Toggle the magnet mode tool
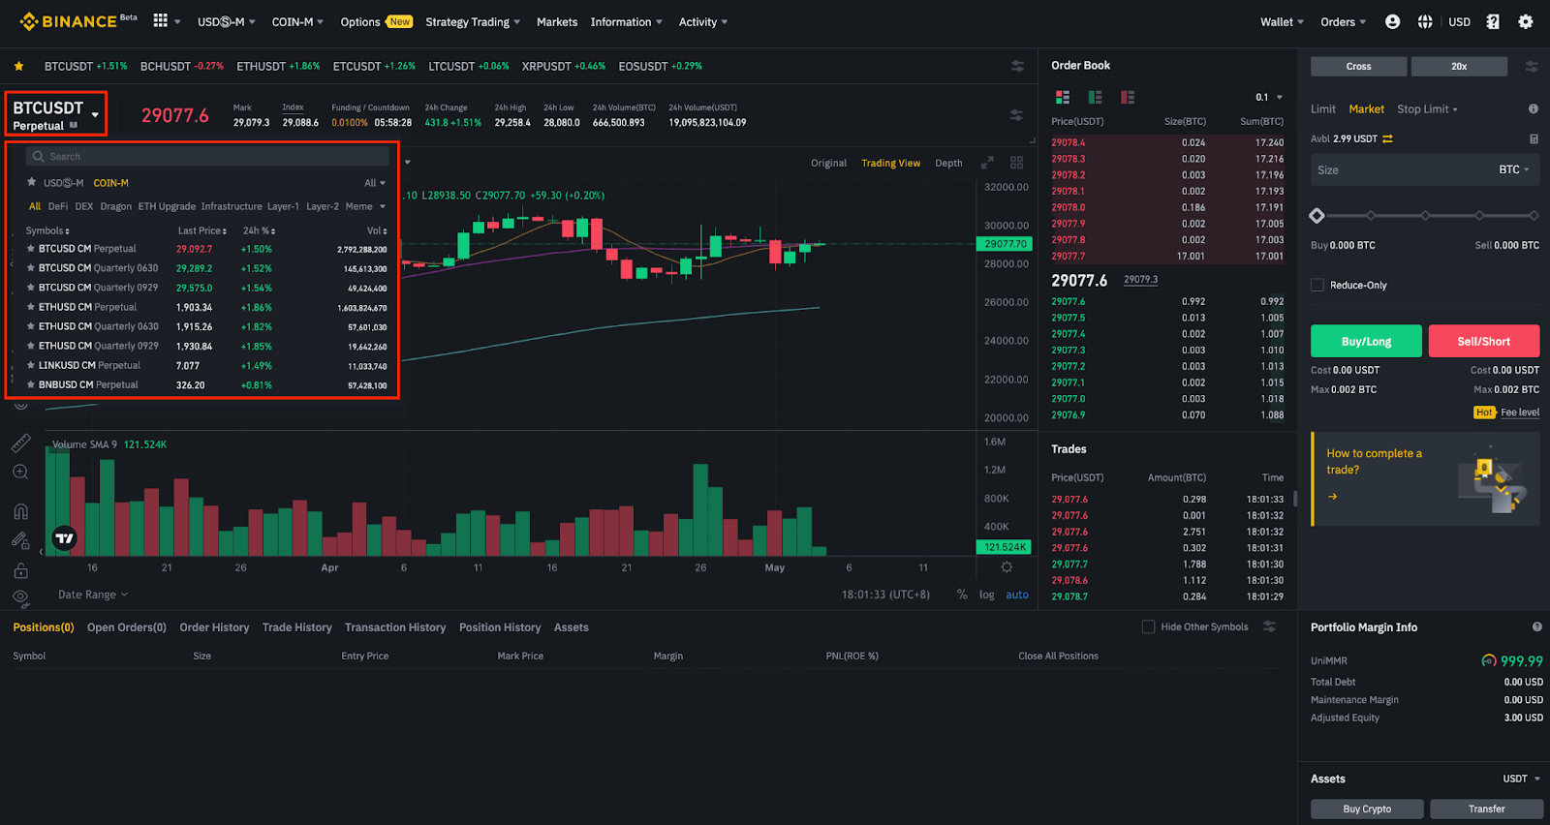The width and height of the screenshot is (1550, 825). tap(20, 511)
